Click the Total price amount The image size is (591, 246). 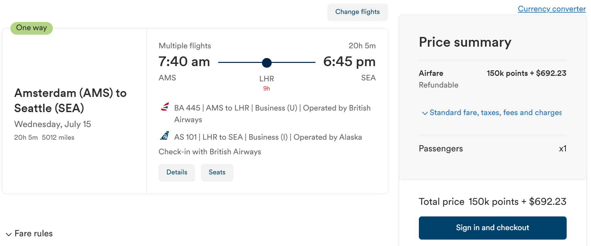[x=517, y=202]
